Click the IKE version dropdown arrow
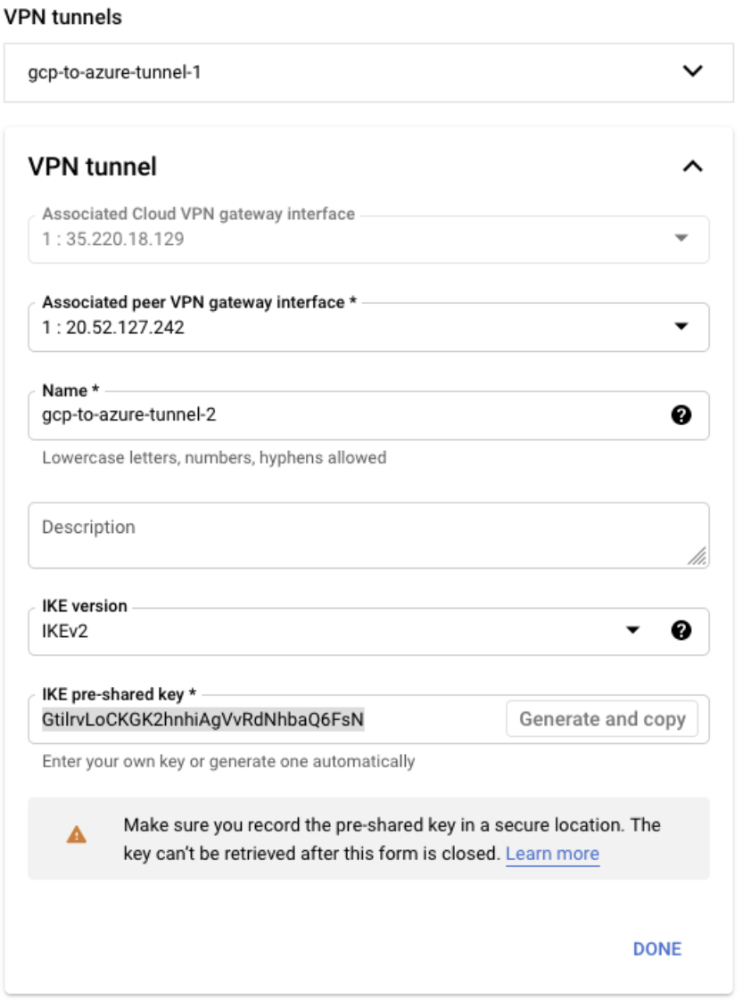The height and width of the screenshot is (1007, 751). (x=632, y=631)
